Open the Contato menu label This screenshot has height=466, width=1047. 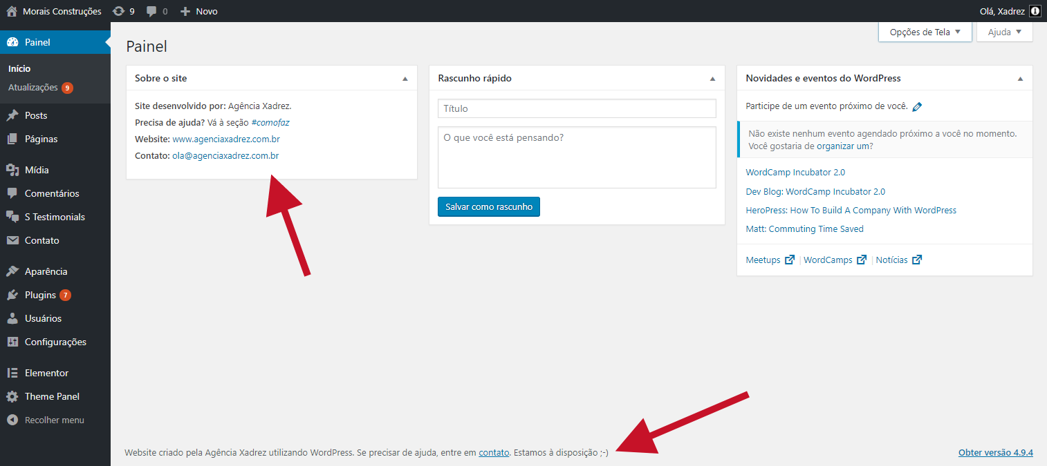(42, 240)
